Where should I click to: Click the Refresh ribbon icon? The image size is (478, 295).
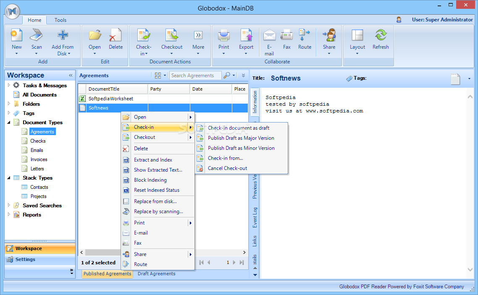(381, 35)
